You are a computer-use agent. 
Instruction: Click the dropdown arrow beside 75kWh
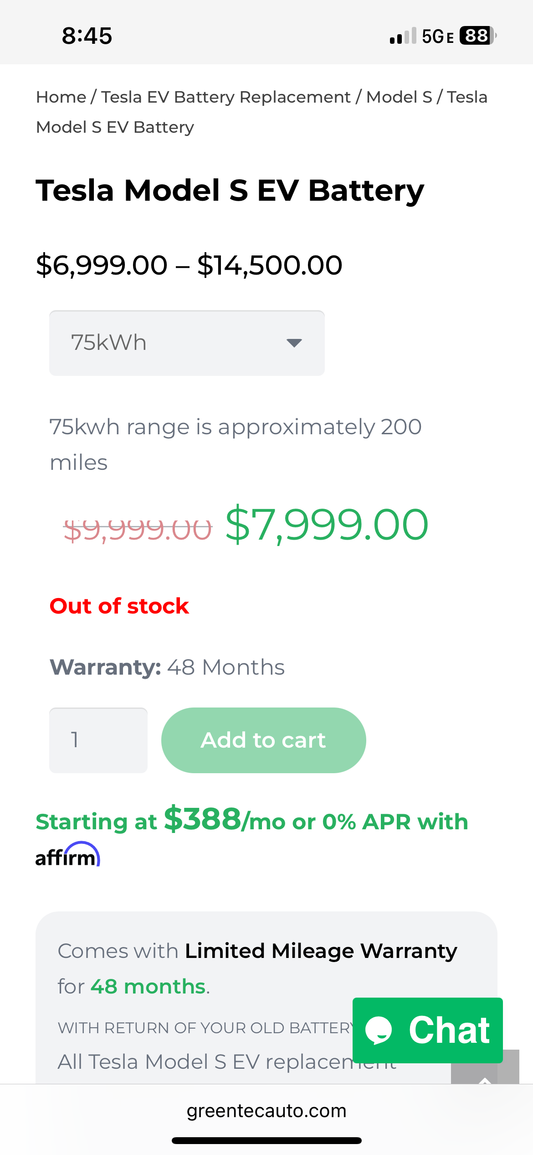294,343
